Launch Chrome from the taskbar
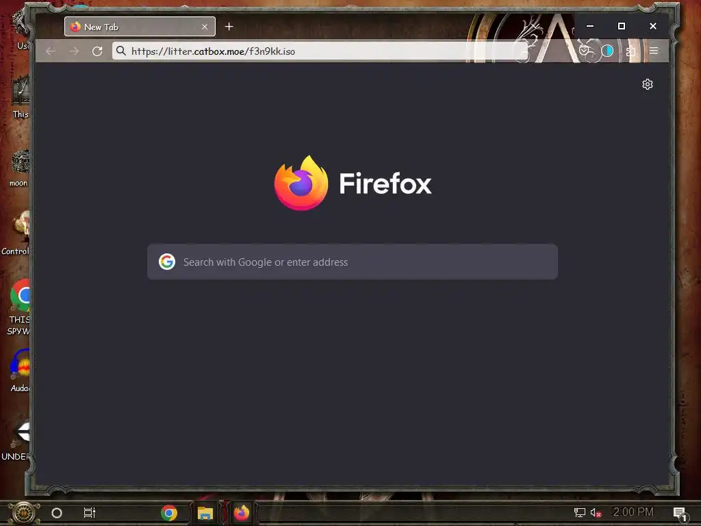This screenshot has height=526, width=701. coord(169,512)
